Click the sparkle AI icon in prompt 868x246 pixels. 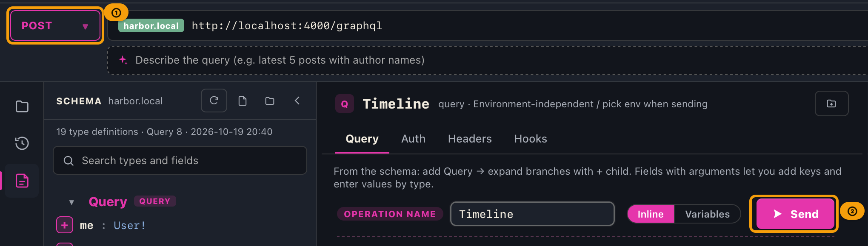click(123, 60)
